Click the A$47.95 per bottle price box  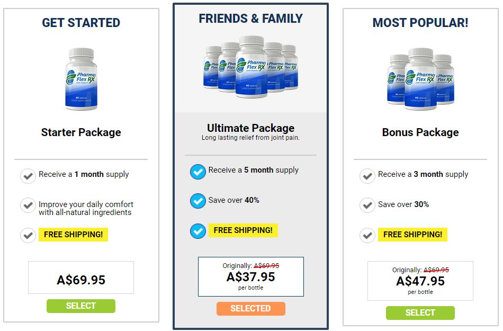[x=420, y=281]
